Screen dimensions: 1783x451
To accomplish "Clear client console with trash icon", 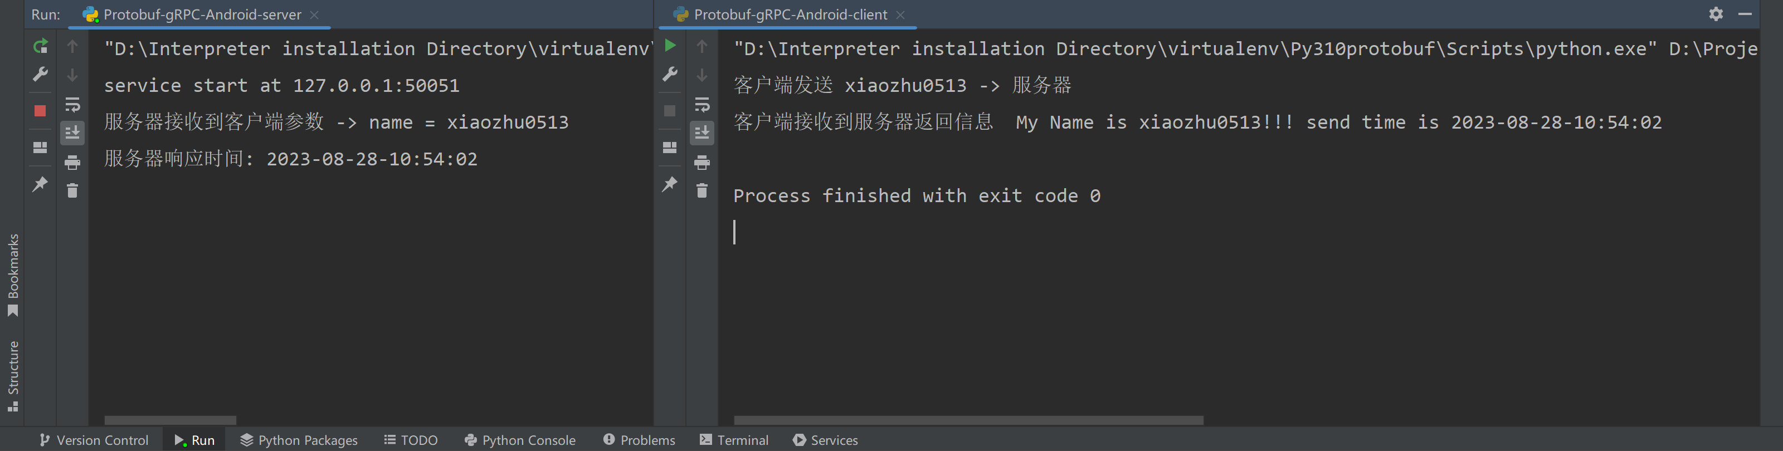I will point(702,191).
